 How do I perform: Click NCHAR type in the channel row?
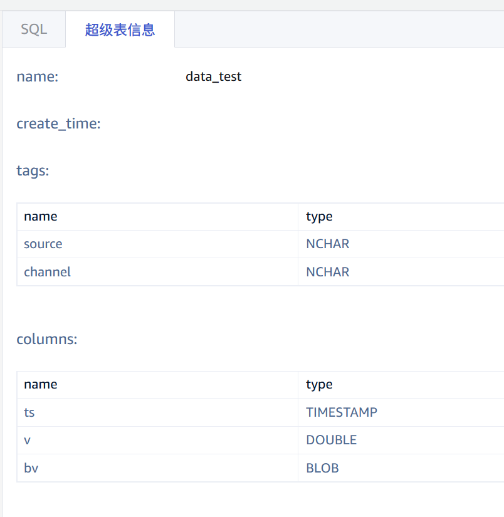click(327, 272)
